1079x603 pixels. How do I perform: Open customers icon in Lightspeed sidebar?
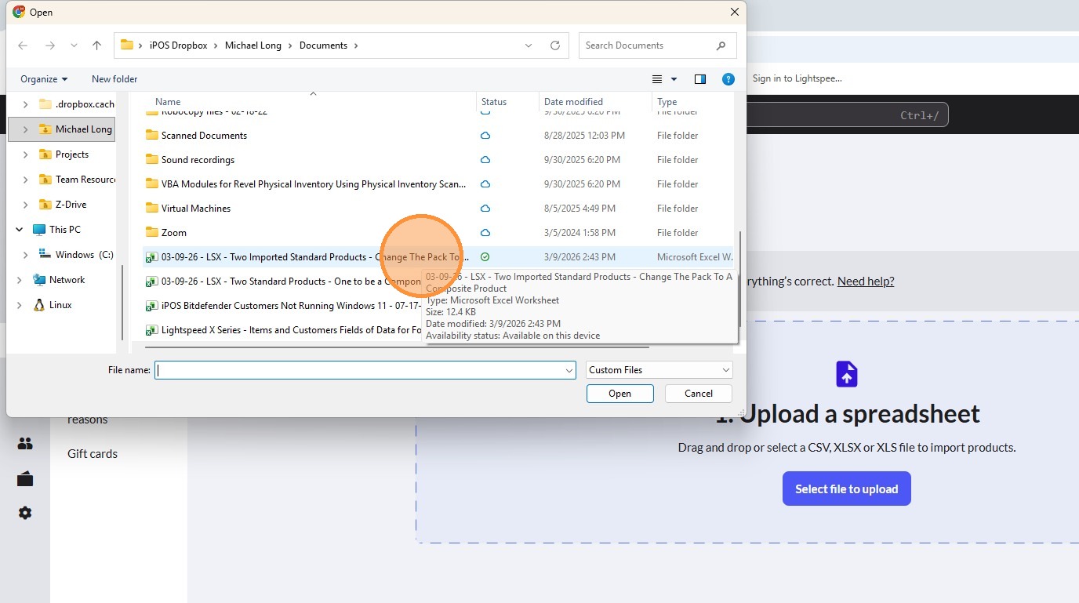(x=25, y=444)
